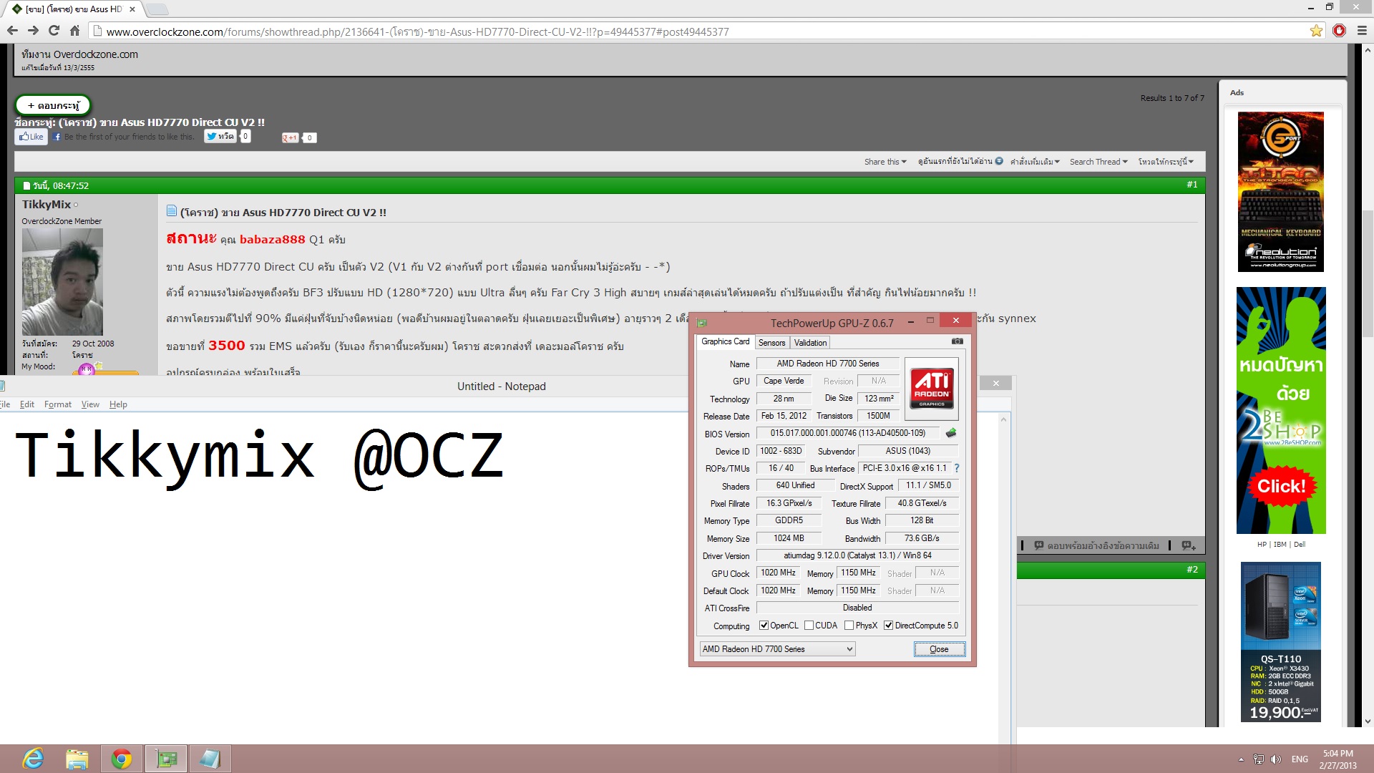Expand the AMD Radeon HD 7700 Series dropdown

849,649
